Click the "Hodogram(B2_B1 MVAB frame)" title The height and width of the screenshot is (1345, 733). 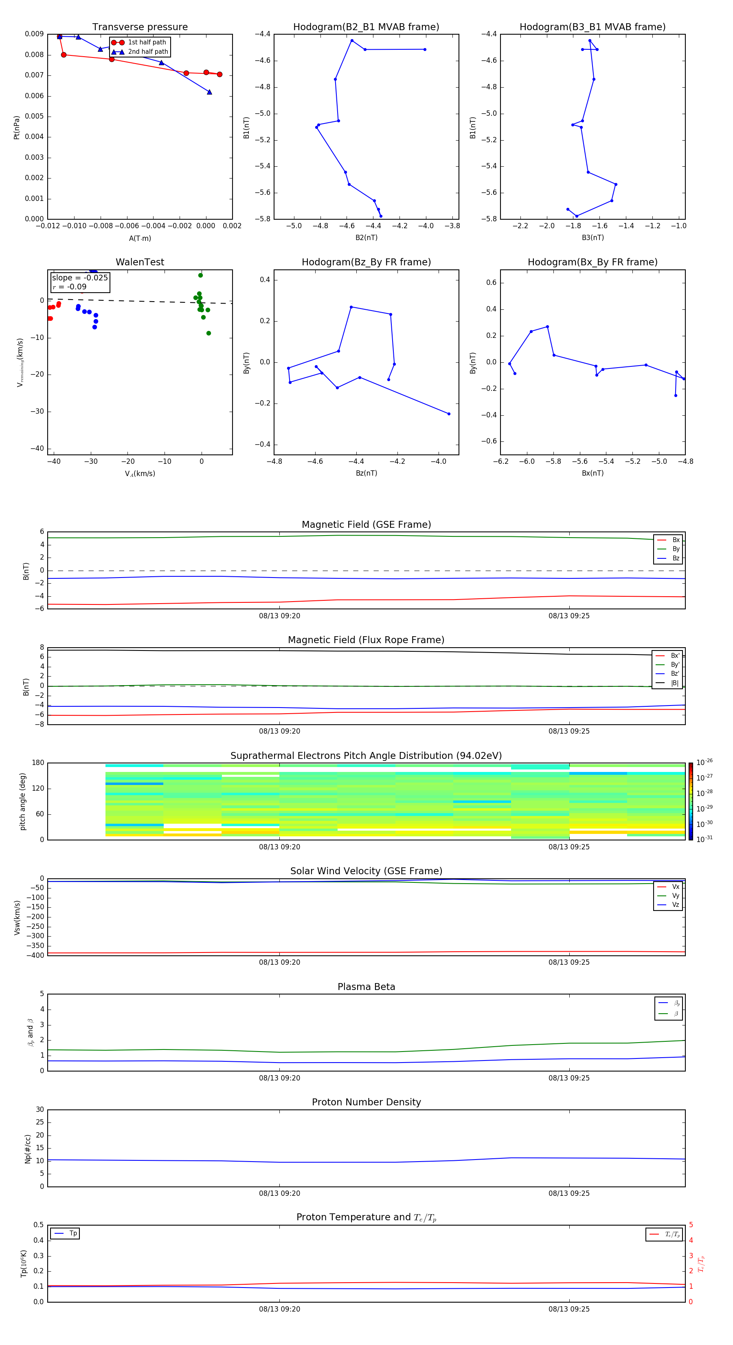coord(366,27)
